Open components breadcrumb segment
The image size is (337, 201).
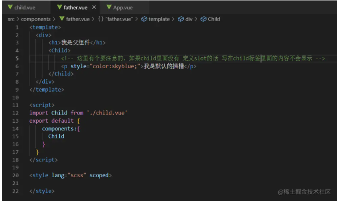pyautogui.click(x=36, y=19)
